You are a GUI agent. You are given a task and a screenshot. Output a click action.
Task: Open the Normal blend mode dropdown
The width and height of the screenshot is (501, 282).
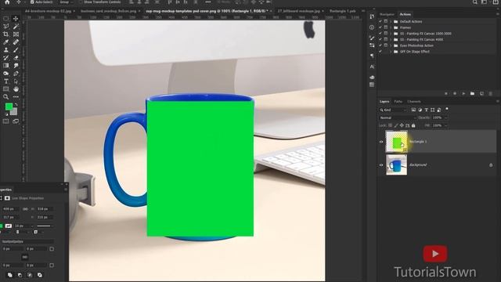point(398,117)
